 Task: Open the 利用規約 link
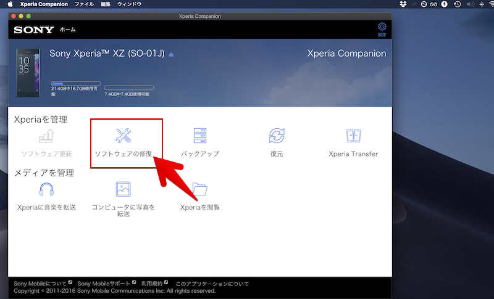tap(152, 284)
